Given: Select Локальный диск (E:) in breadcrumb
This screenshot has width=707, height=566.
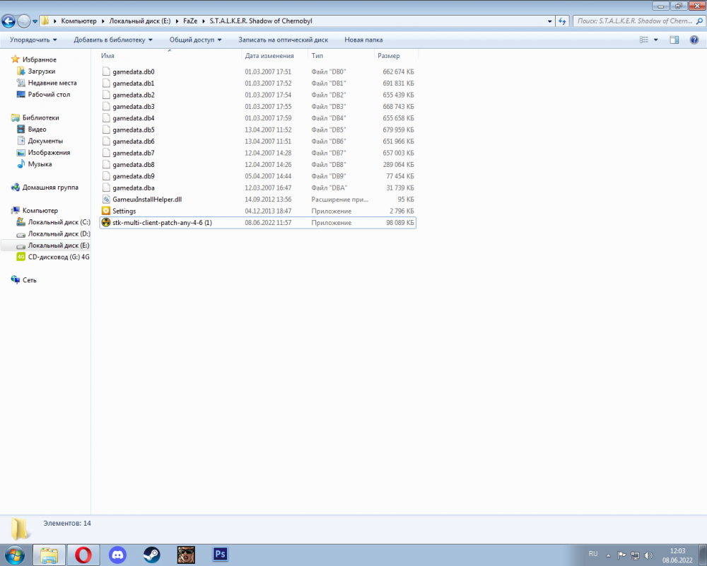Looking at the screenshot, I should 140,21.
